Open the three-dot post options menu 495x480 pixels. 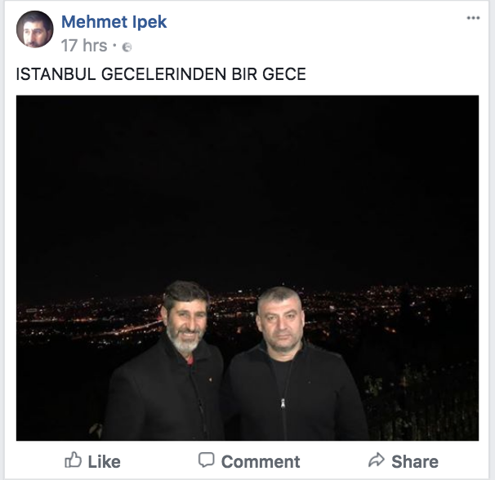click(x=473, y=18)
